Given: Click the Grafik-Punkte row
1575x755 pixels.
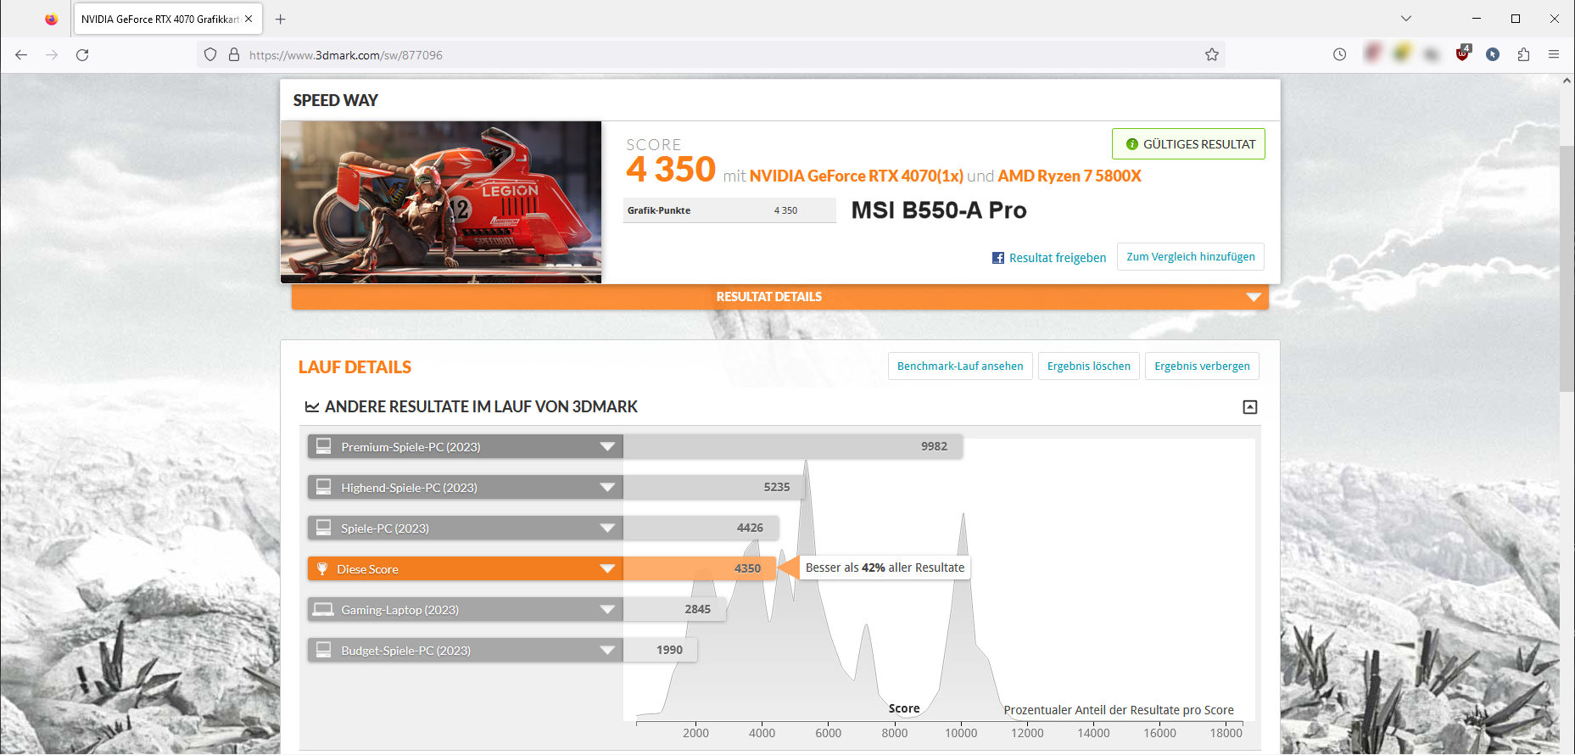Looking at the screenshot, I should tap(729, 210).
